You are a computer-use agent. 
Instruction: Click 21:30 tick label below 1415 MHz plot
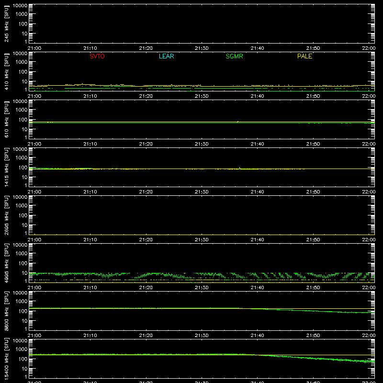[202, 192]
